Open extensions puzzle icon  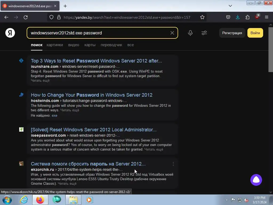tap(247, 17)
